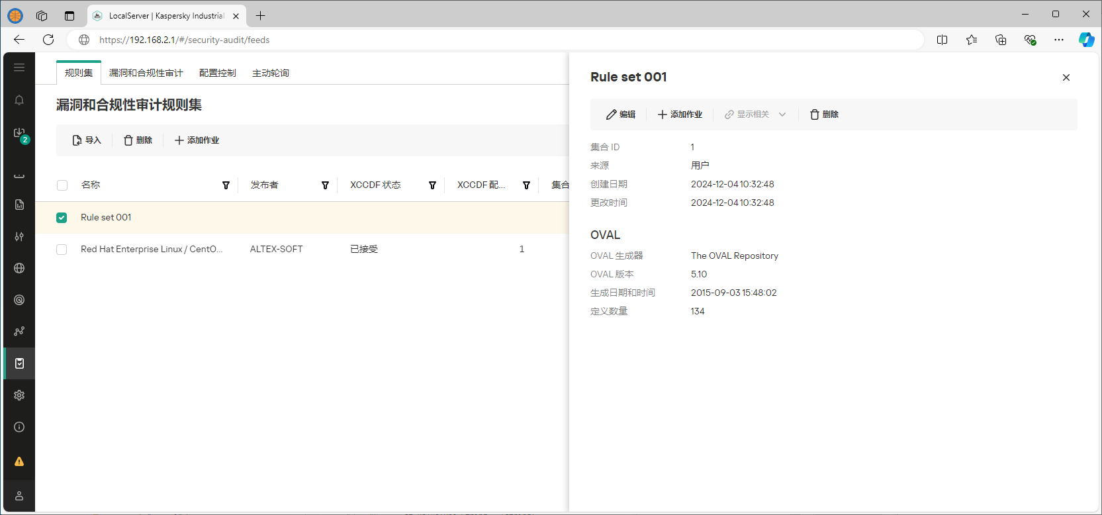Click the 导入 button in the toolbar
Viewport: 1102px width, 515px height.
click(x=87, y=140)
